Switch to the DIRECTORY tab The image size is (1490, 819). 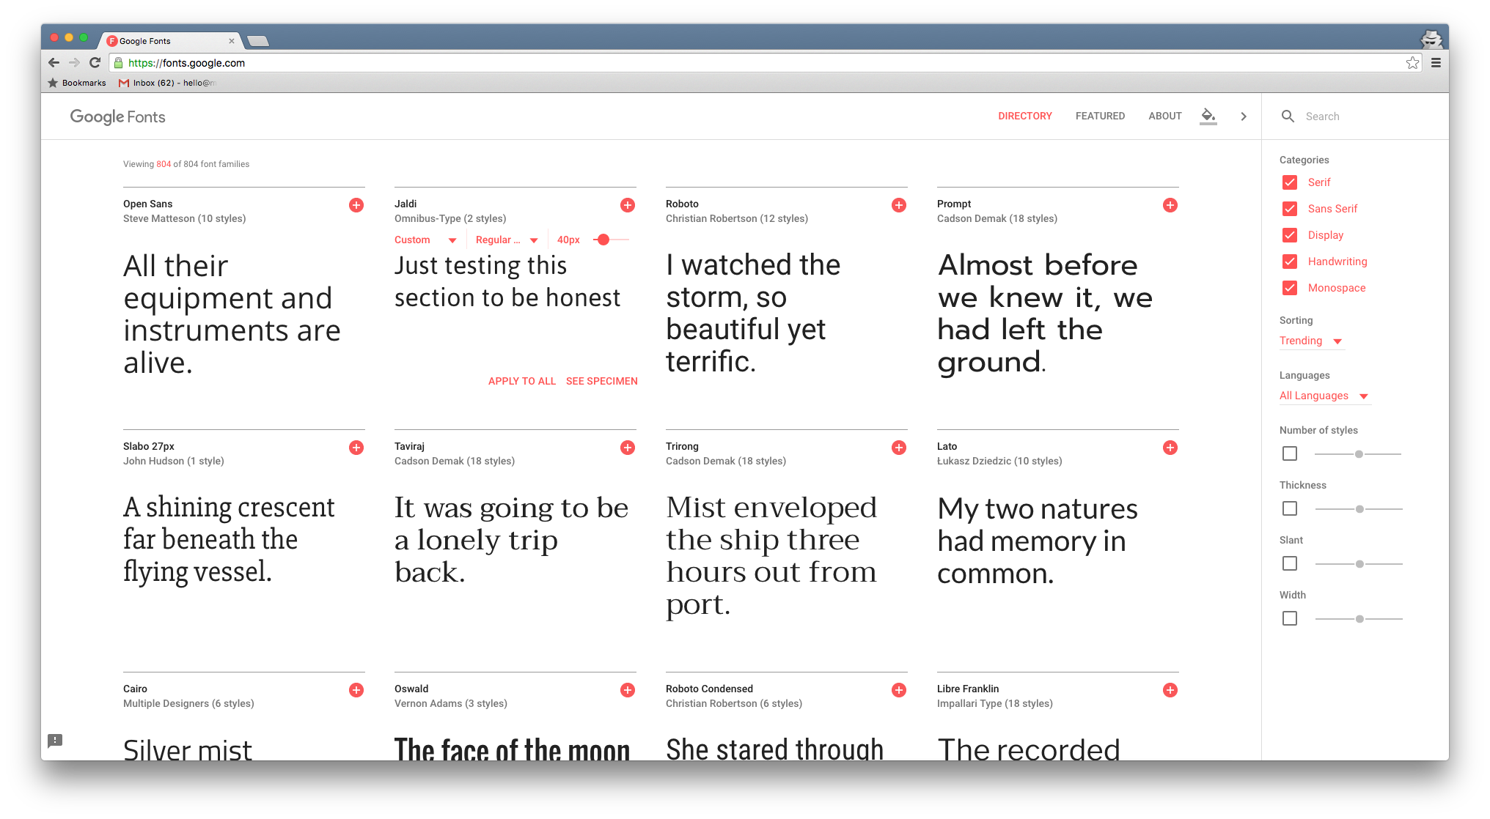pos(1025,116)
